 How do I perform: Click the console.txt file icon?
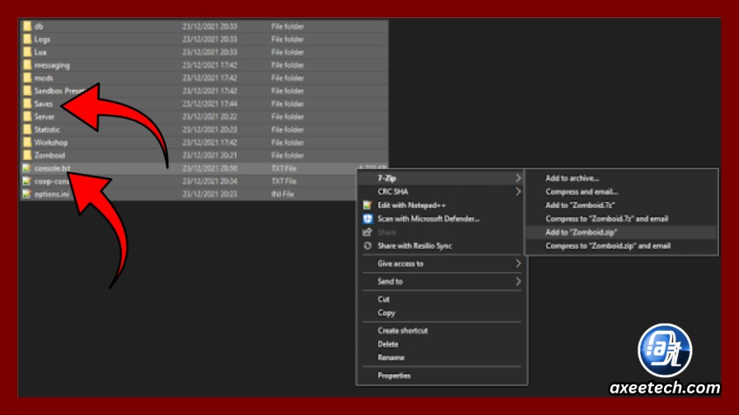tap(27, 168)
